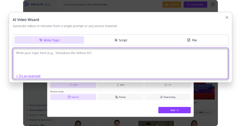Switch to the Script tab
Viewport: 241px width, 126px height.
[x=121, y=40]
